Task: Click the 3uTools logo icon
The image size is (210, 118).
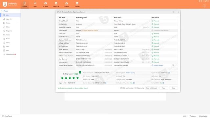Action: pyautogui.click(x=5, y=4)
